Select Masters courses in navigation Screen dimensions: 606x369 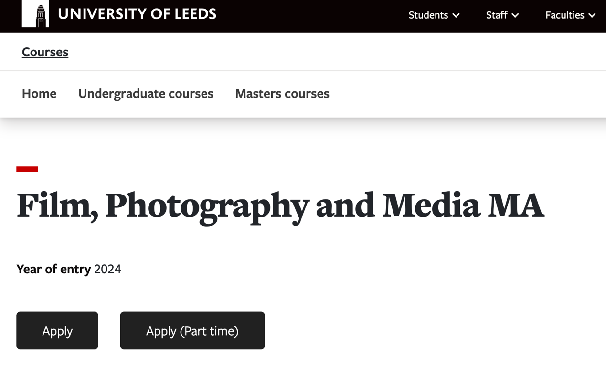click(282, 93)
